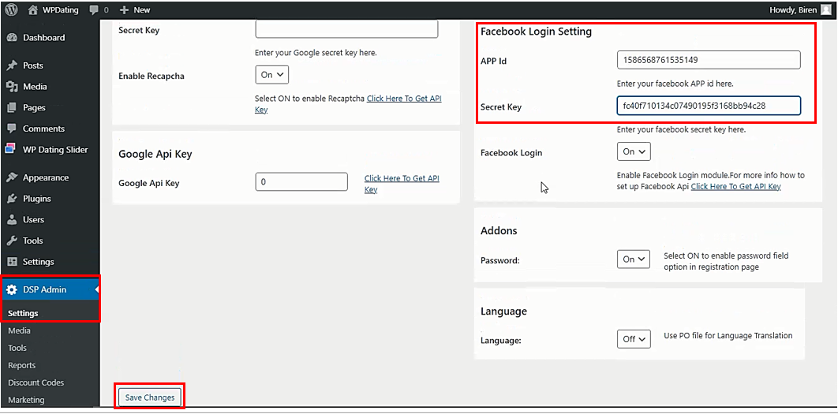
Task: Click 'Facebook Login Setting' heading text
Action: click(x=536, y=32)
